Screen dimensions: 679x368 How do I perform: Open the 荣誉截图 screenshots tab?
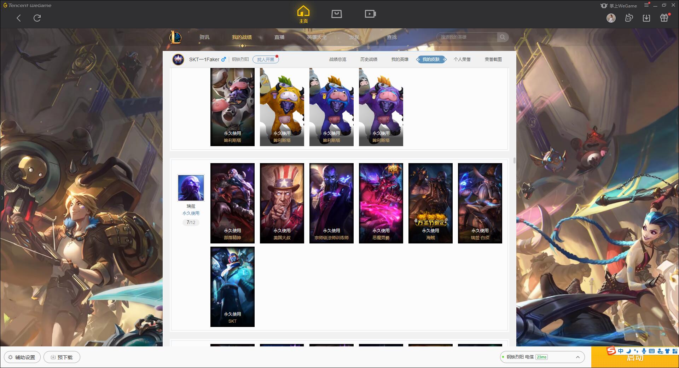[x=493, y=59]
